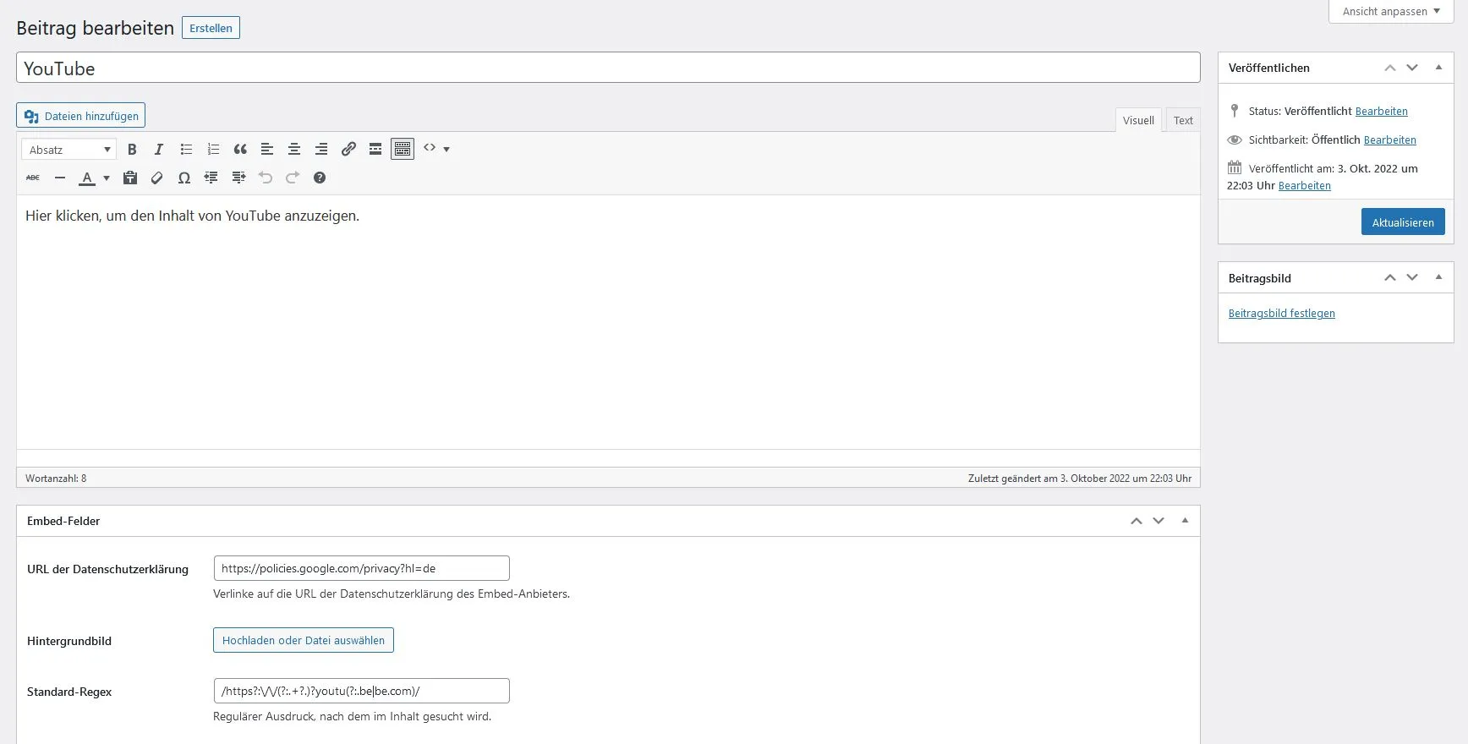Click the URL der Datenschutzerklärung field
1468x744 pixels.
tap(361, 568)
